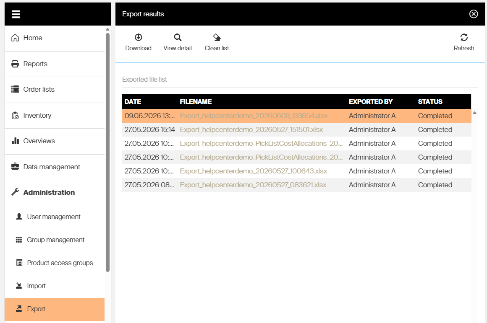Viewport: 487px width, 323px height.
Task: Click Completed status in 100643.xlsx row
Action: point(435,171)
